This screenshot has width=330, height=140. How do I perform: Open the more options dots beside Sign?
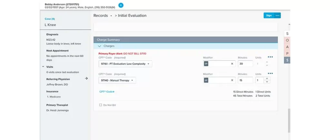point(277,15)
